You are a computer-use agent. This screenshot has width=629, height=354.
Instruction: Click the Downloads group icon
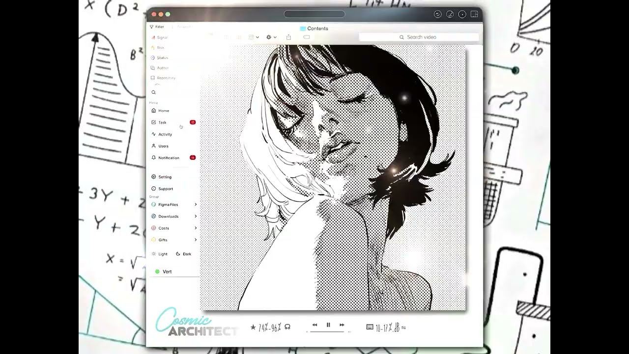154,216
